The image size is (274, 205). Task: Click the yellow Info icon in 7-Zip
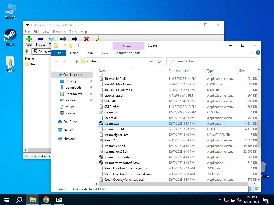pyautogui.click(x=98, y=38)
